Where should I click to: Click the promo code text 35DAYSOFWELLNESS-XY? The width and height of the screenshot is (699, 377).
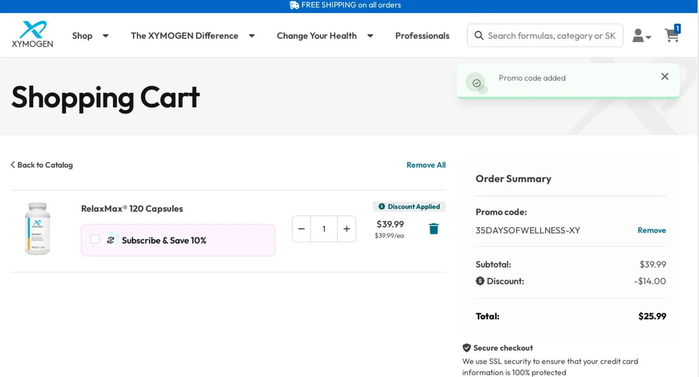(528, 230)
